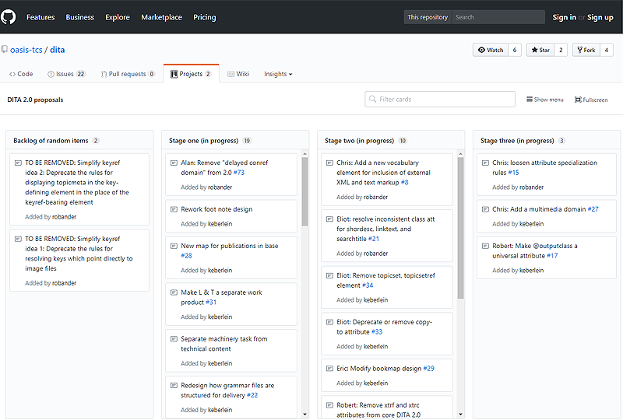Click note icon on 'Deprecate or remove copy-to' card
This screenshot has height=420, width=623.
(329, 322)
